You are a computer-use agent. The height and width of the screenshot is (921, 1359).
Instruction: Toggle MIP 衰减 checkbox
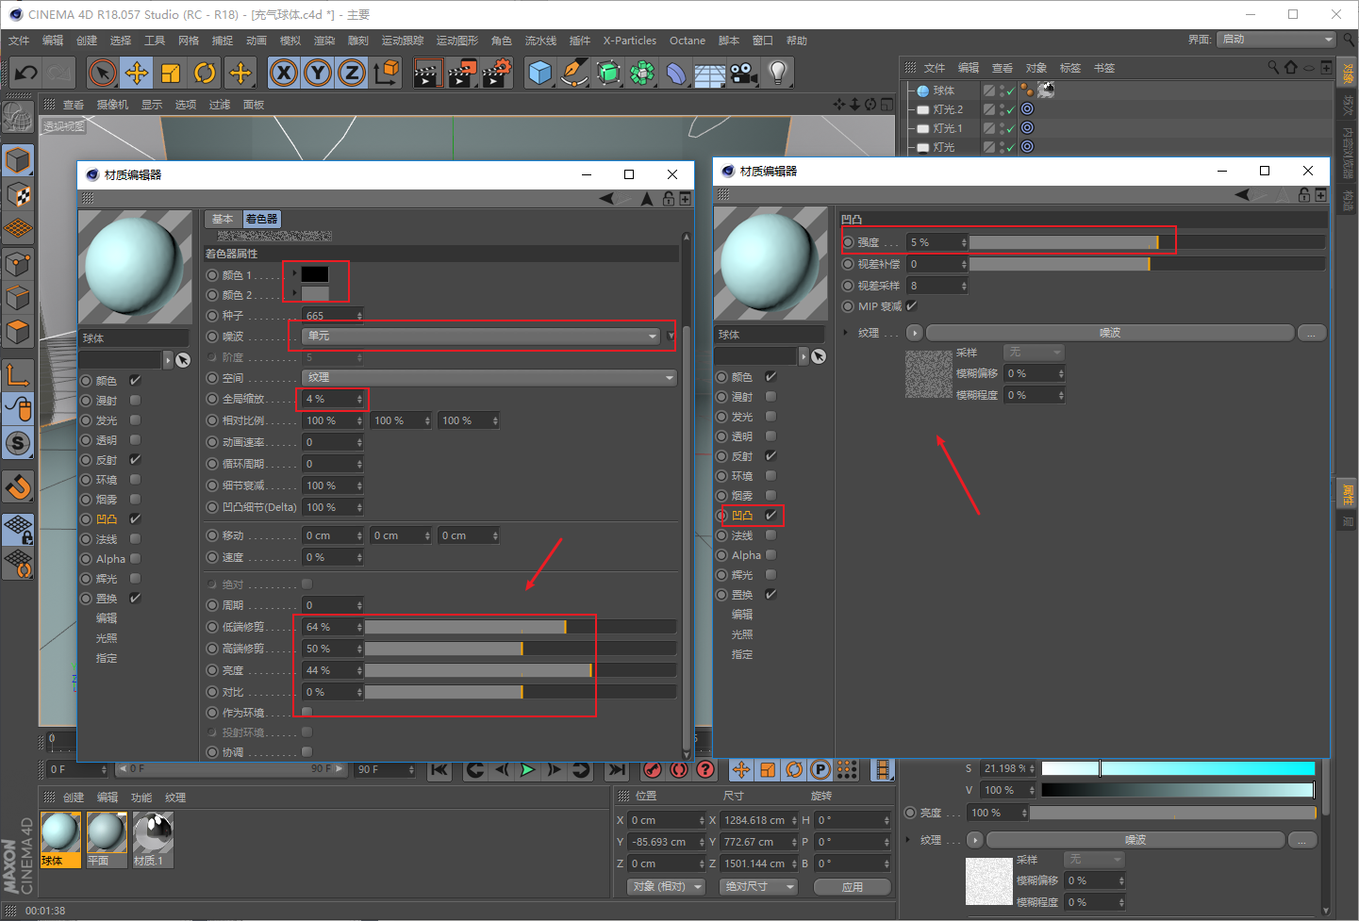coord(911,306)
